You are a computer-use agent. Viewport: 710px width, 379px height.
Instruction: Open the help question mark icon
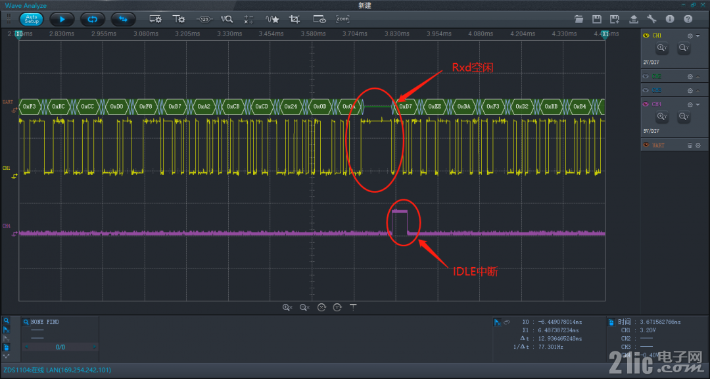tap(688, 19)
